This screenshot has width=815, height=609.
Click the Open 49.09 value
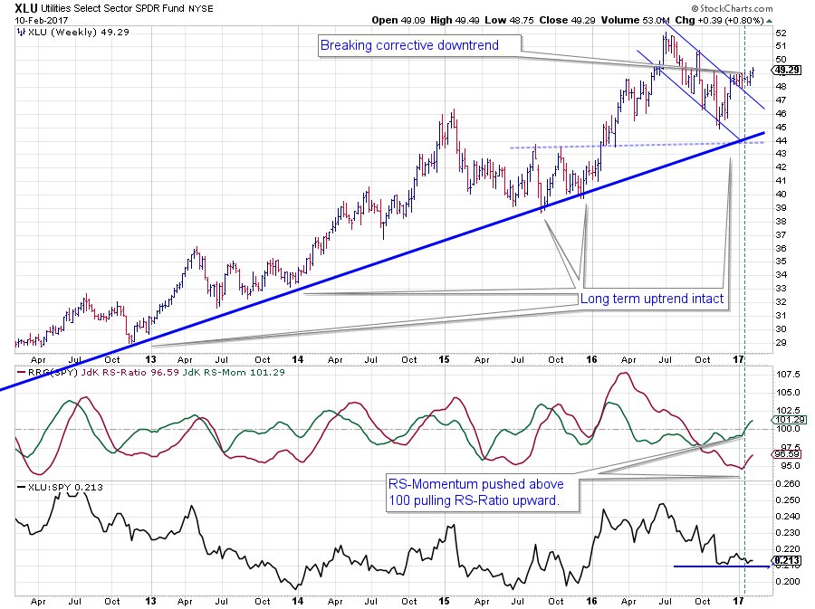pyautogui.click(x=398, y=20)
